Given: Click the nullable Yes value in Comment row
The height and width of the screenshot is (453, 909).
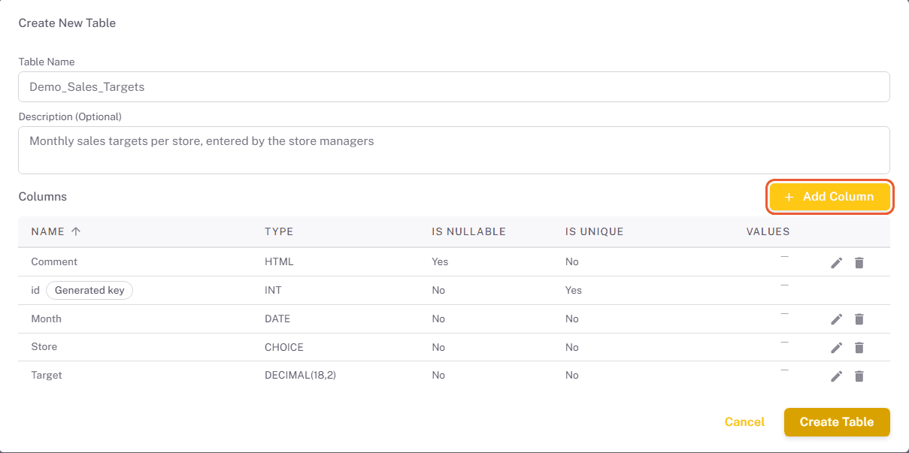Looking at the screenshot, I should click(x=440, y=261).
